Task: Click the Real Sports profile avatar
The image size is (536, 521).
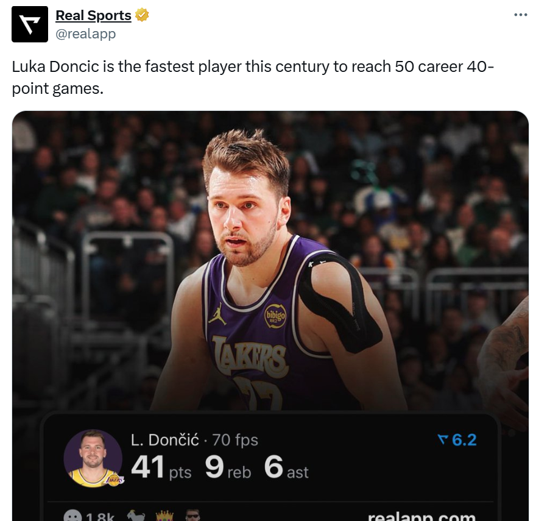Action: click(30, 24)
